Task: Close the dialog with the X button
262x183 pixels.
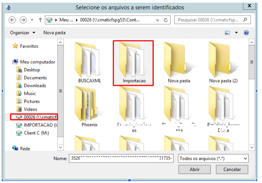Action: [249, 6]
